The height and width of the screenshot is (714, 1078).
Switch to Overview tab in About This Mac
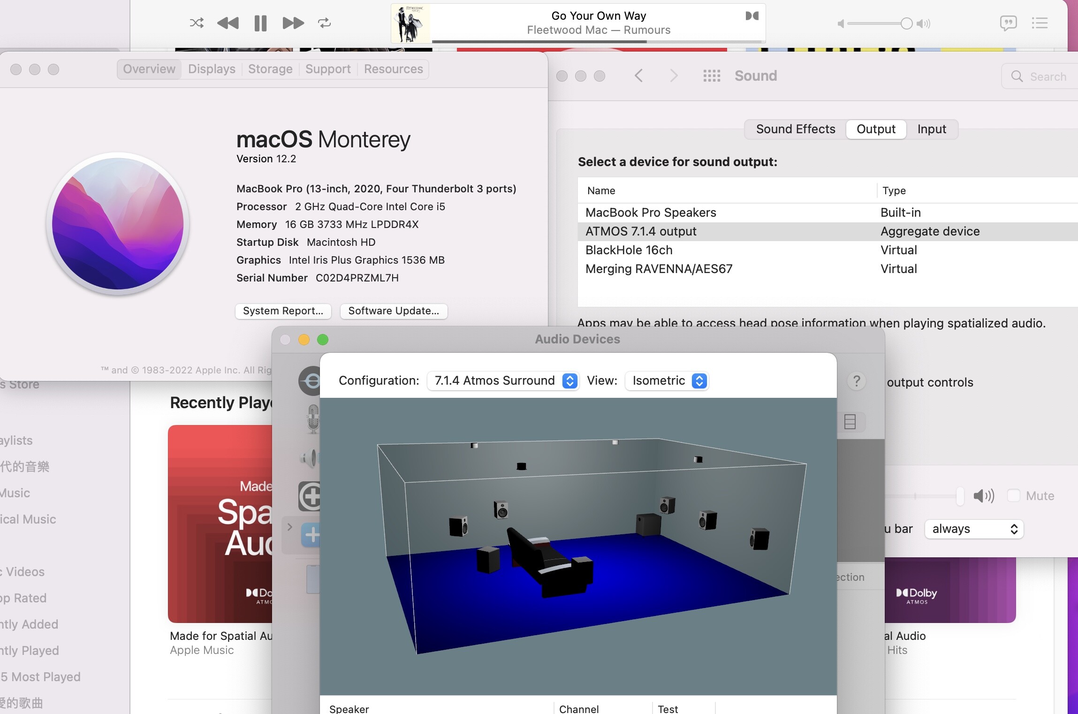pyautogui.click(x=149, y=69)
